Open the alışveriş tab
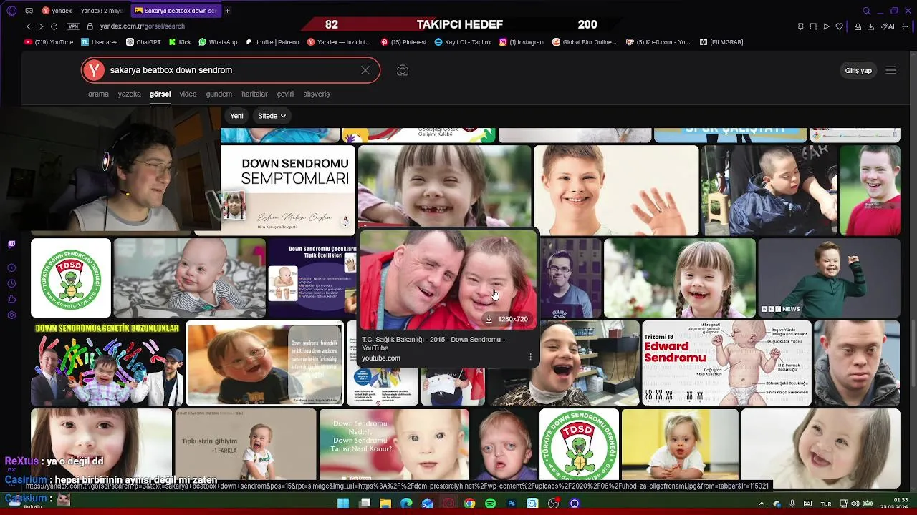 point(316,94)
